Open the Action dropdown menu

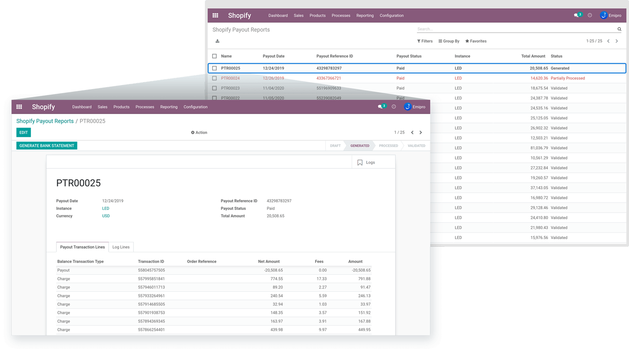(x=199, y=133)
